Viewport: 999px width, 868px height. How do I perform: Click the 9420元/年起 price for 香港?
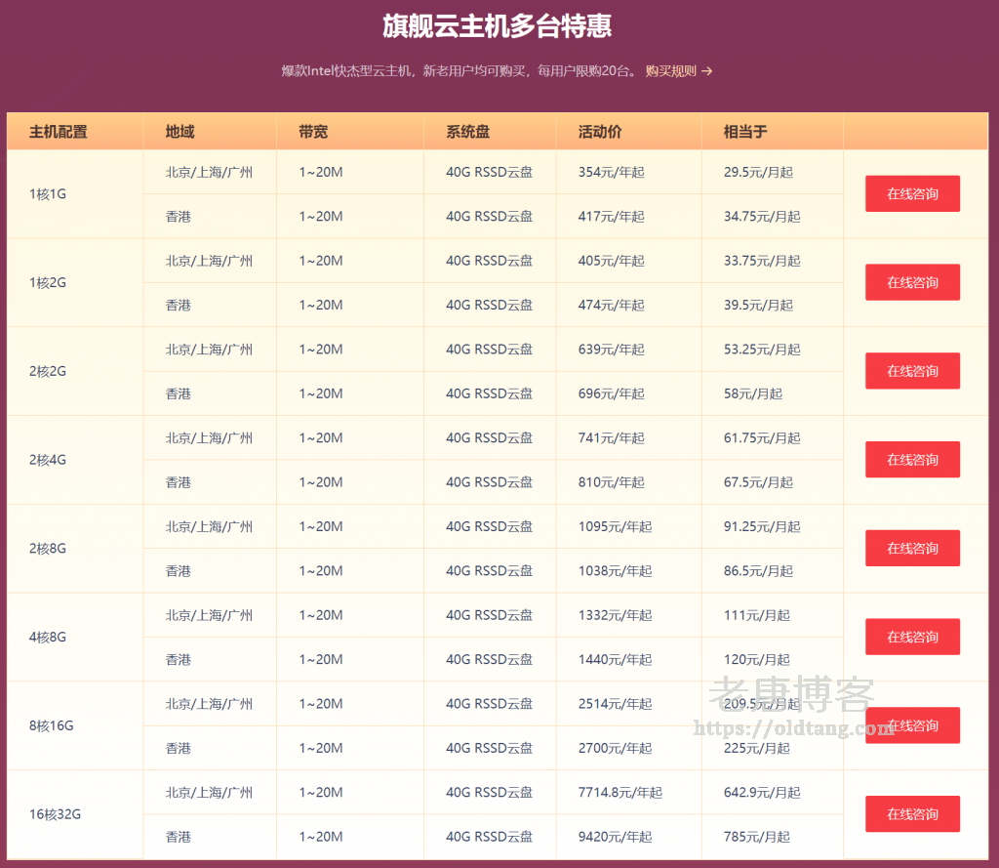tap(615, 837)
